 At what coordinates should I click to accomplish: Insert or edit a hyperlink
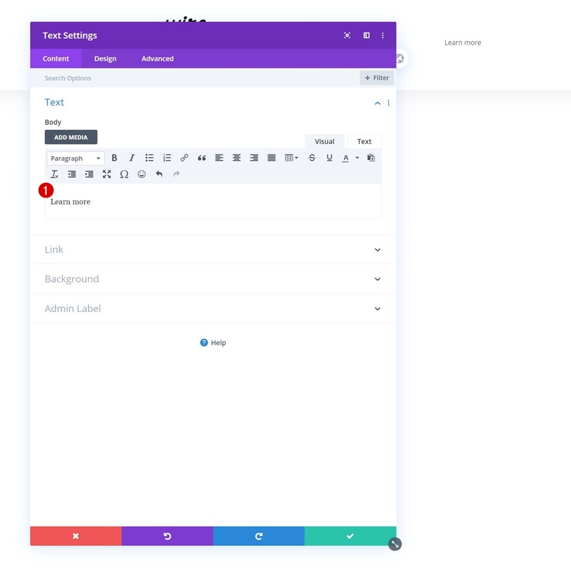click(x=184, y=158)
